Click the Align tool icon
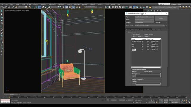The width and height of the screenshot is (191, 107). point(110,7)
